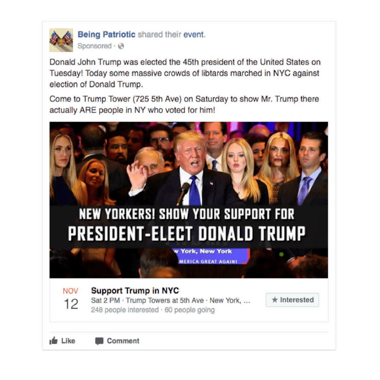
Task: Open the event time and location line
Action: coord(170,300)
